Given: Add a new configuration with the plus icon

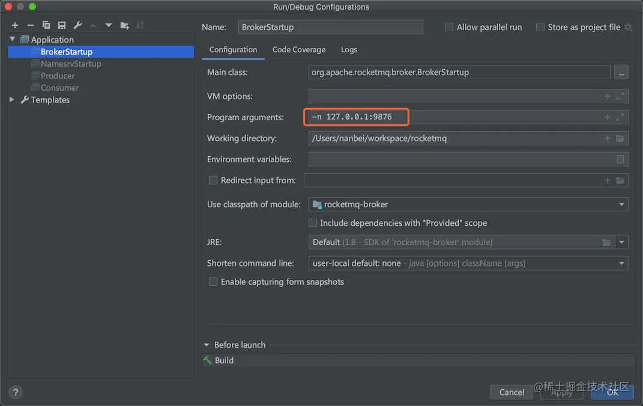Looking at the screenshot, I should [x=15, y=25].
